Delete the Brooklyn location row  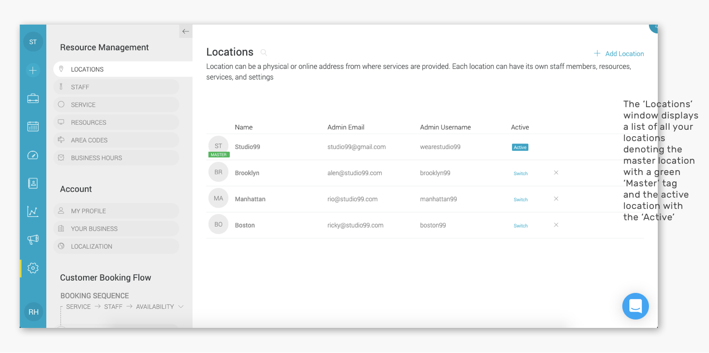point(556,173)
